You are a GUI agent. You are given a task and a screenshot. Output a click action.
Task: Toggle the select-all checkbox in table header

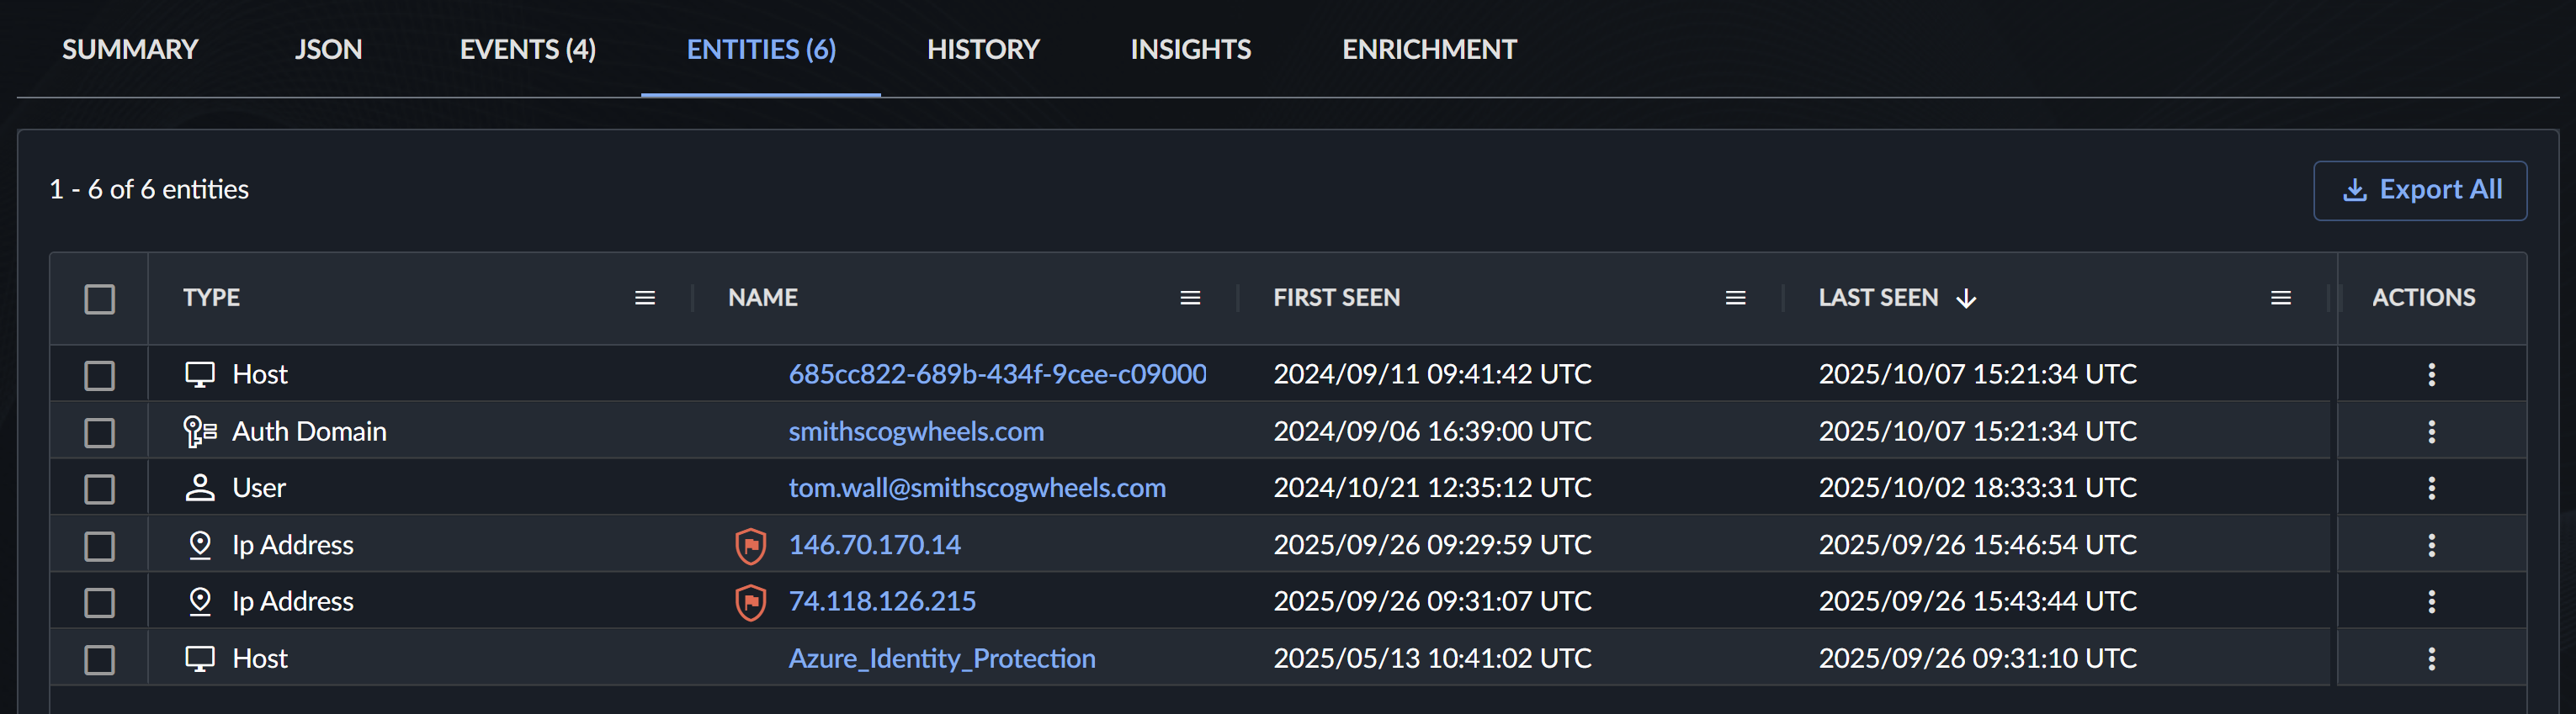(100, 299)
